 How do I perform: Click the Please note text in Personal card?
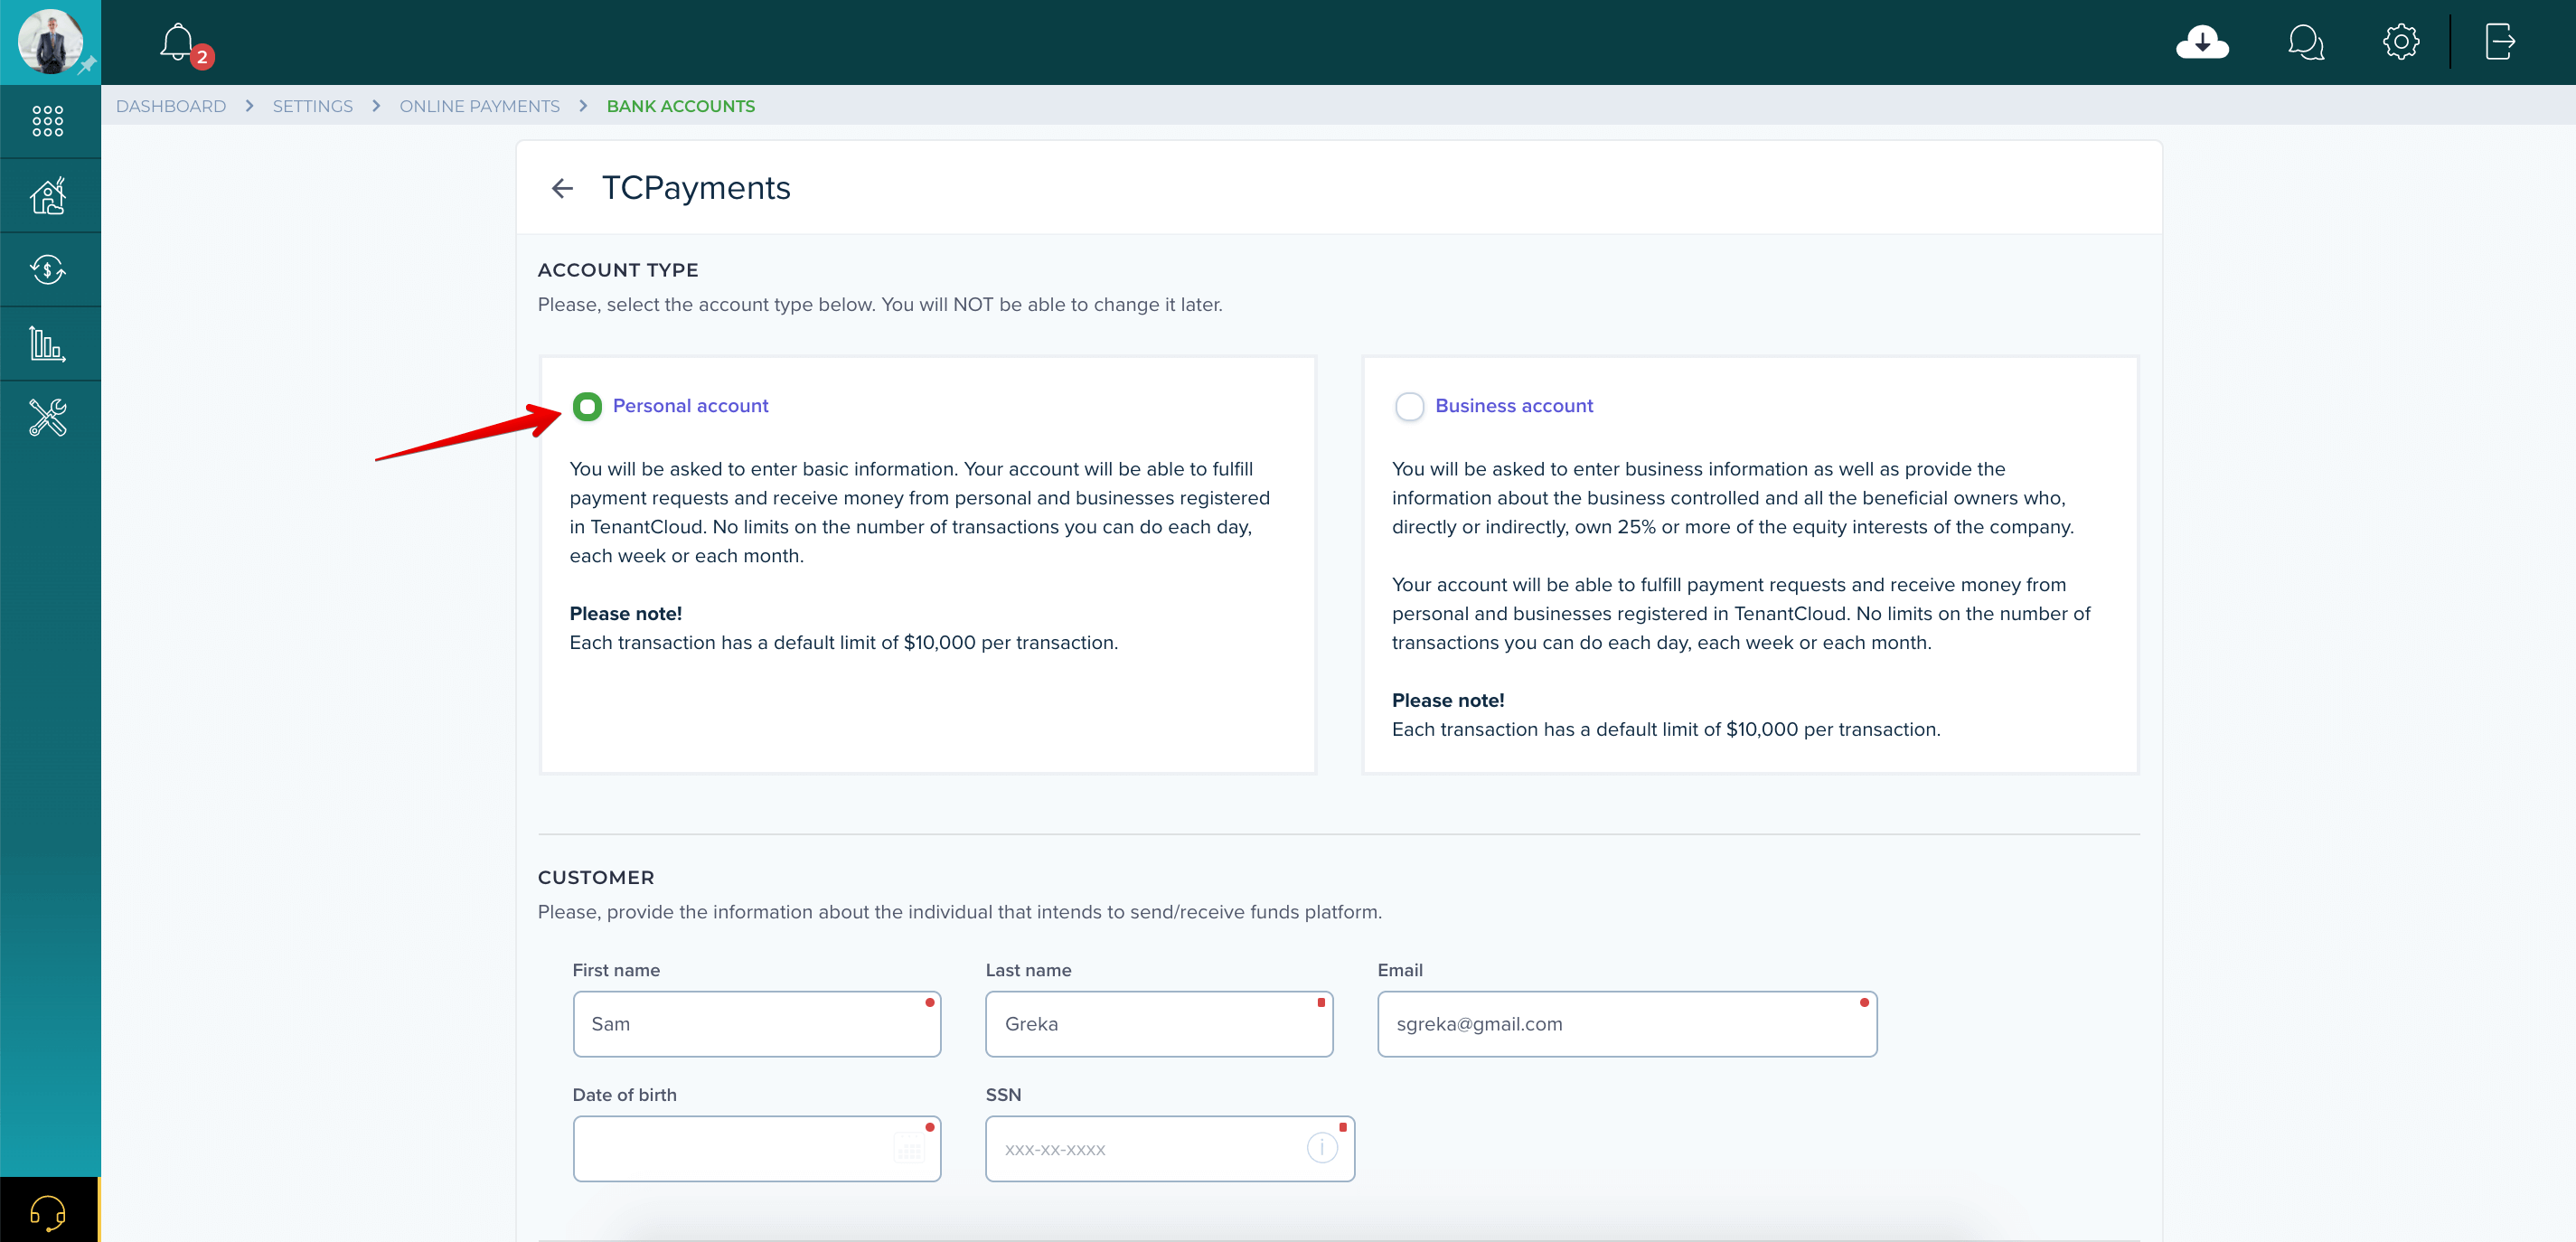pos(626,614)
